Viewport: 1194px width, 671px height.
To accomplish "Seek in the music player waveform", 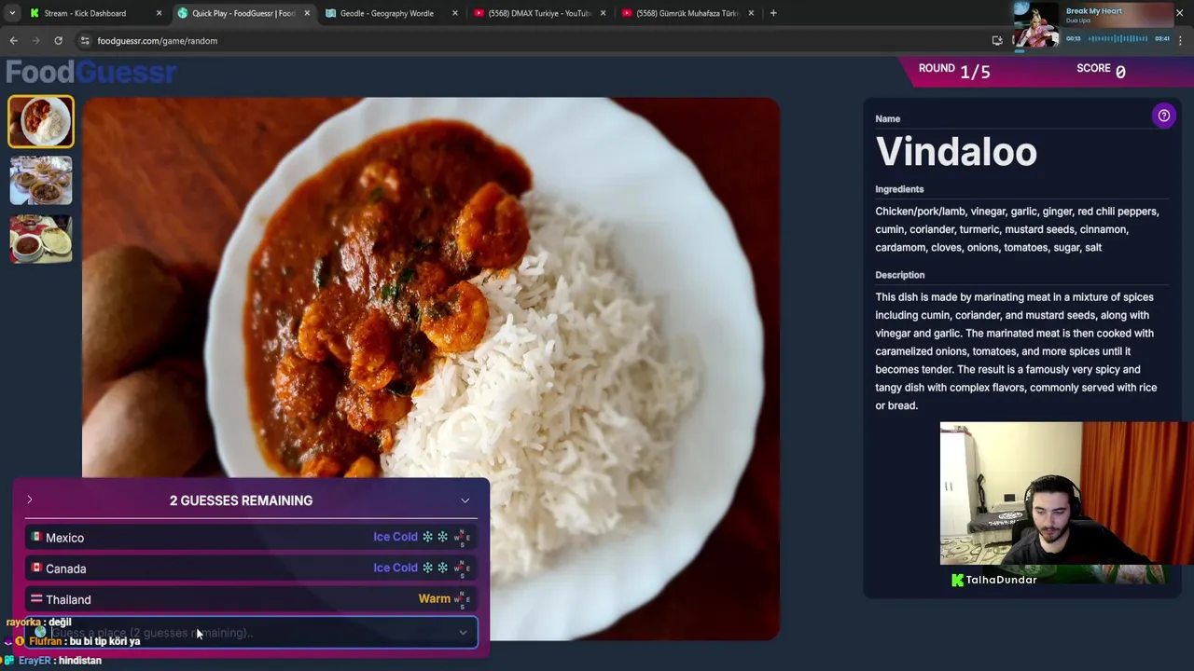I will [1118, 38].
